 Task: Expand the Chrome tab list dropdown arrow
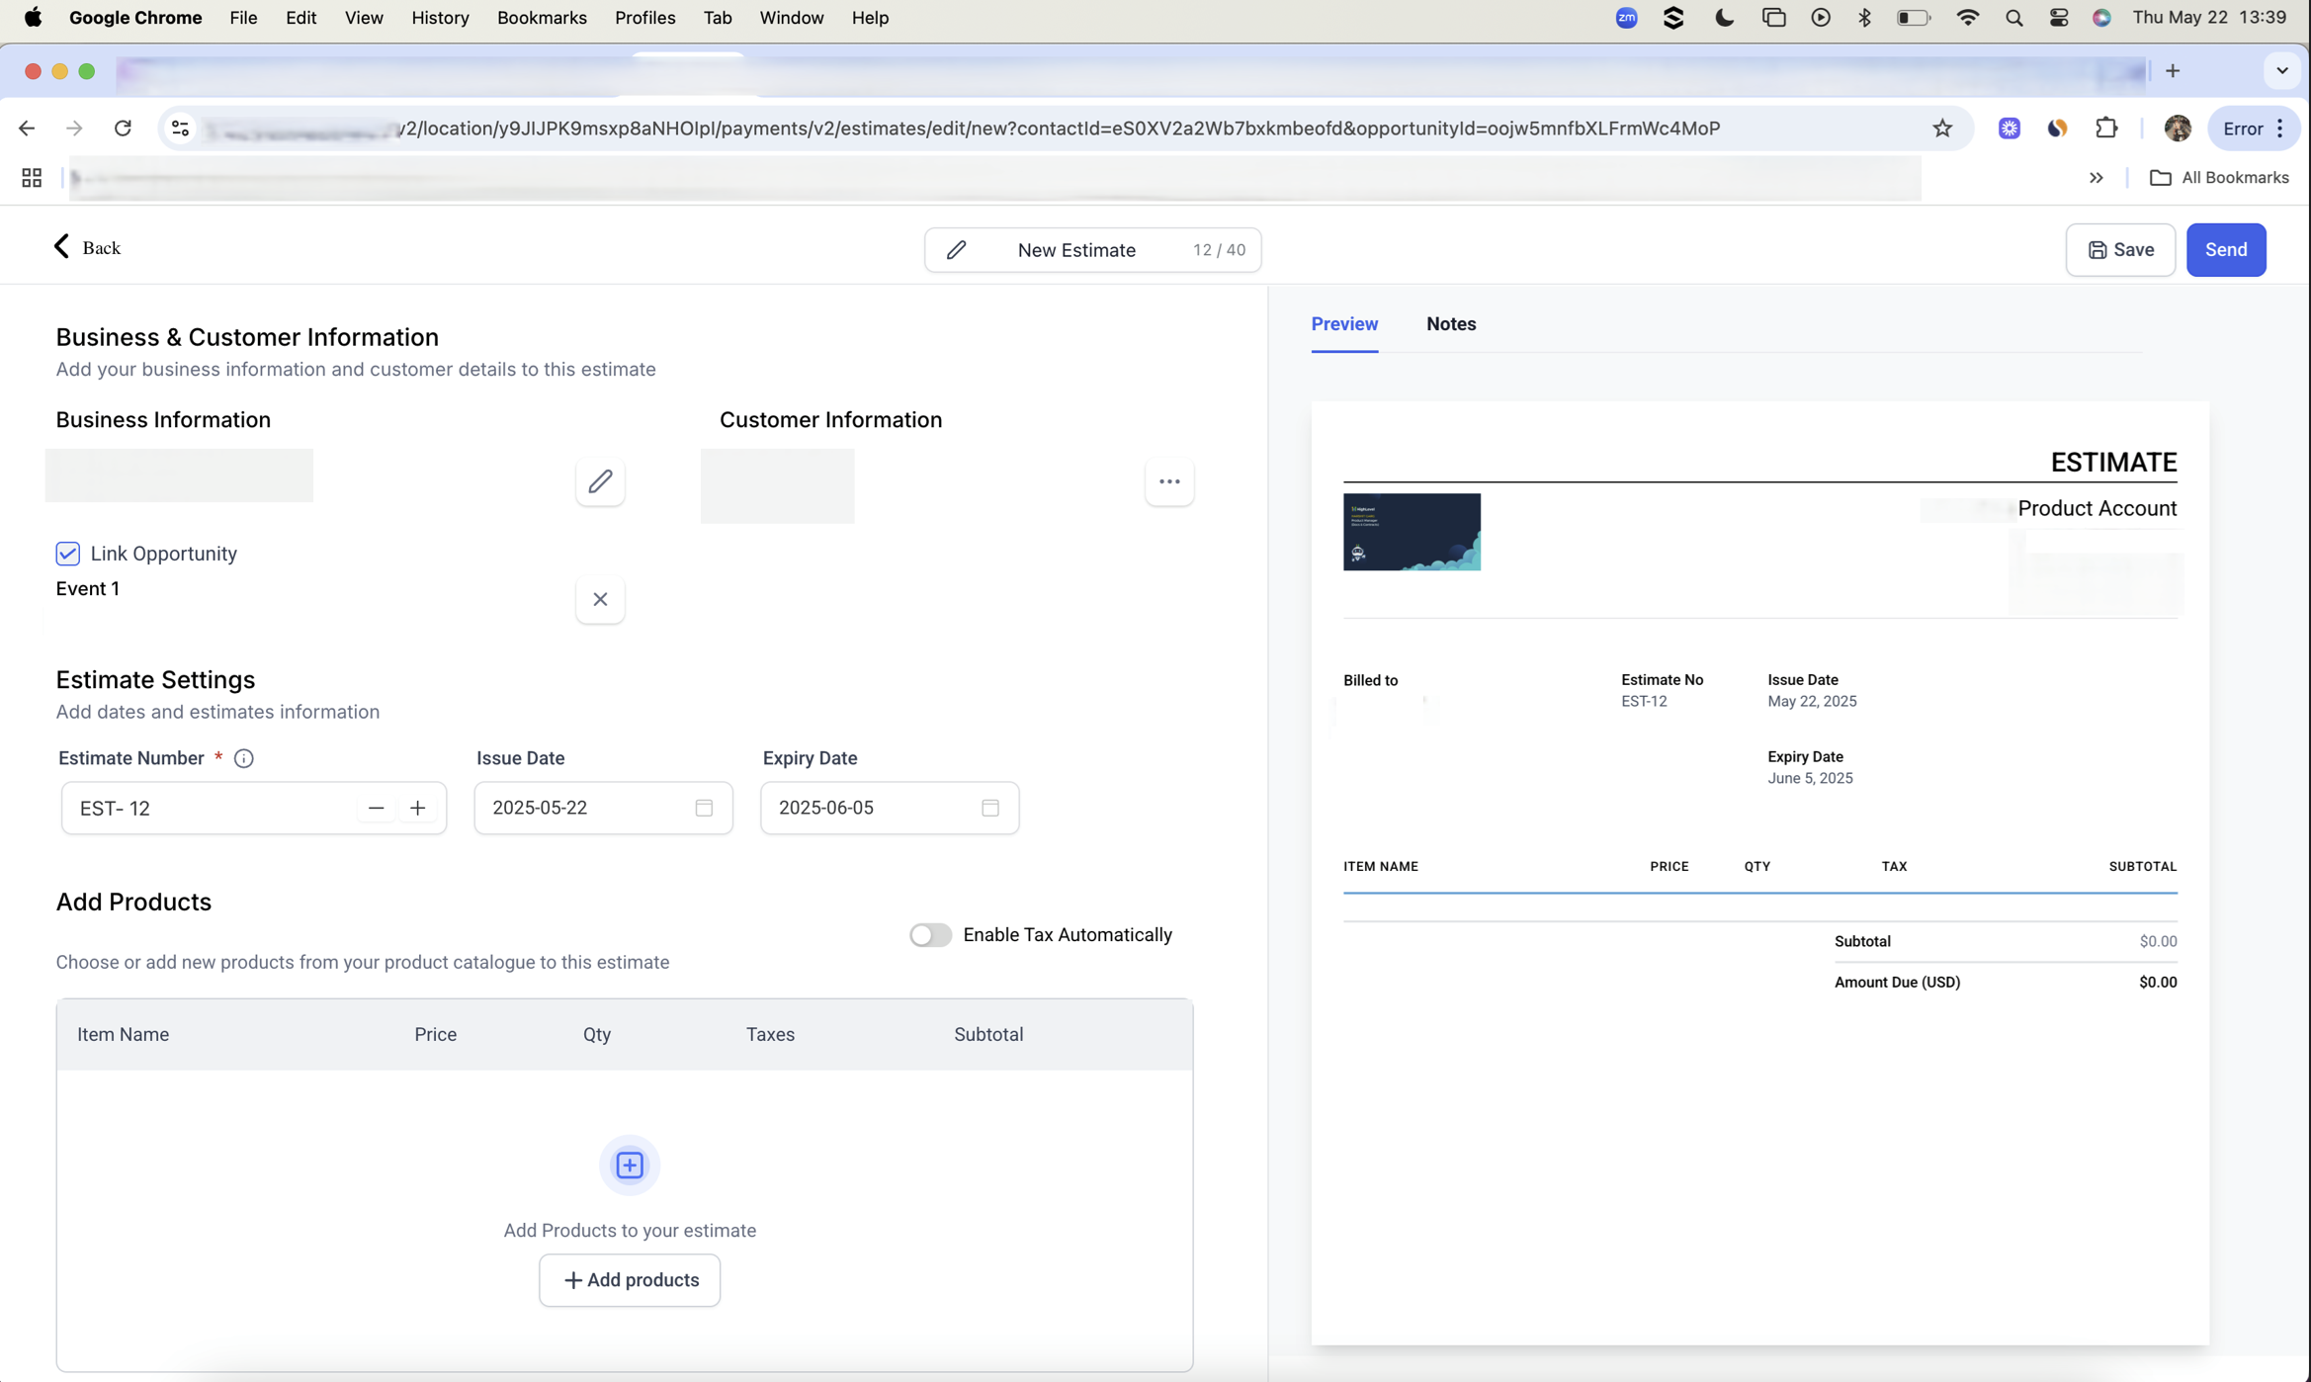pyautogui.click(x=2281, y=71)
